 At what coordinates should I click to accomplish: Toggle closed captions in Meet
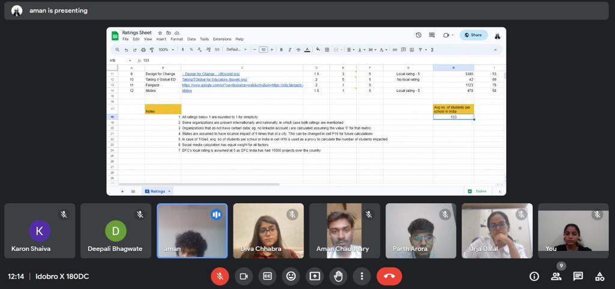click(267, 276)
